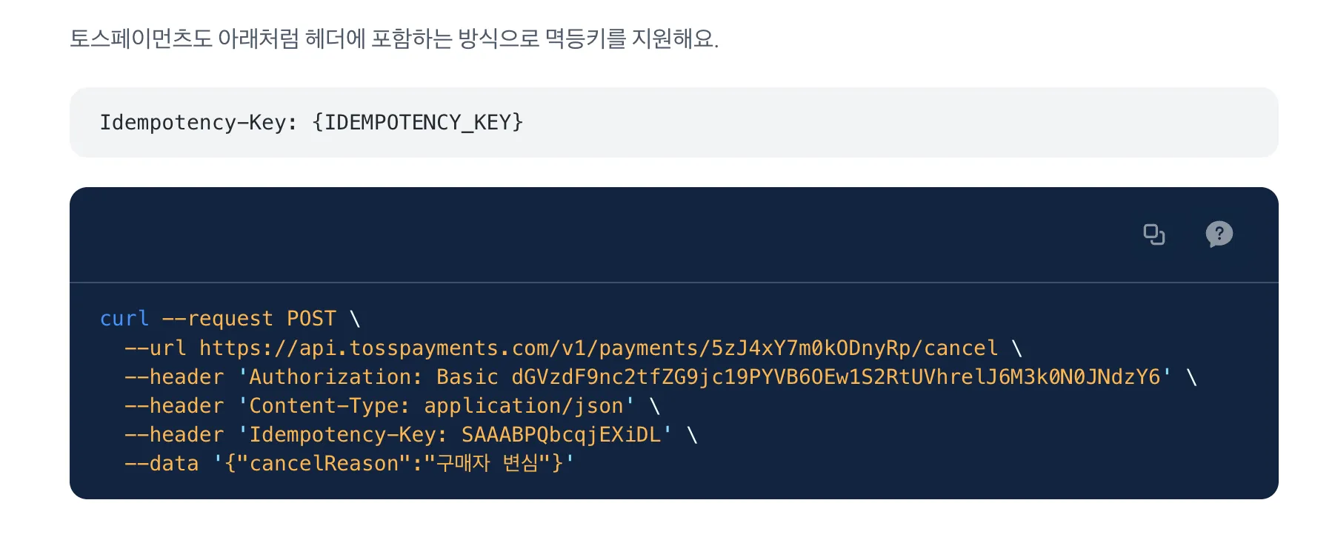Screen dimensions: 1335x537
Task: Click the --request option text
Action: coord(218,318)
